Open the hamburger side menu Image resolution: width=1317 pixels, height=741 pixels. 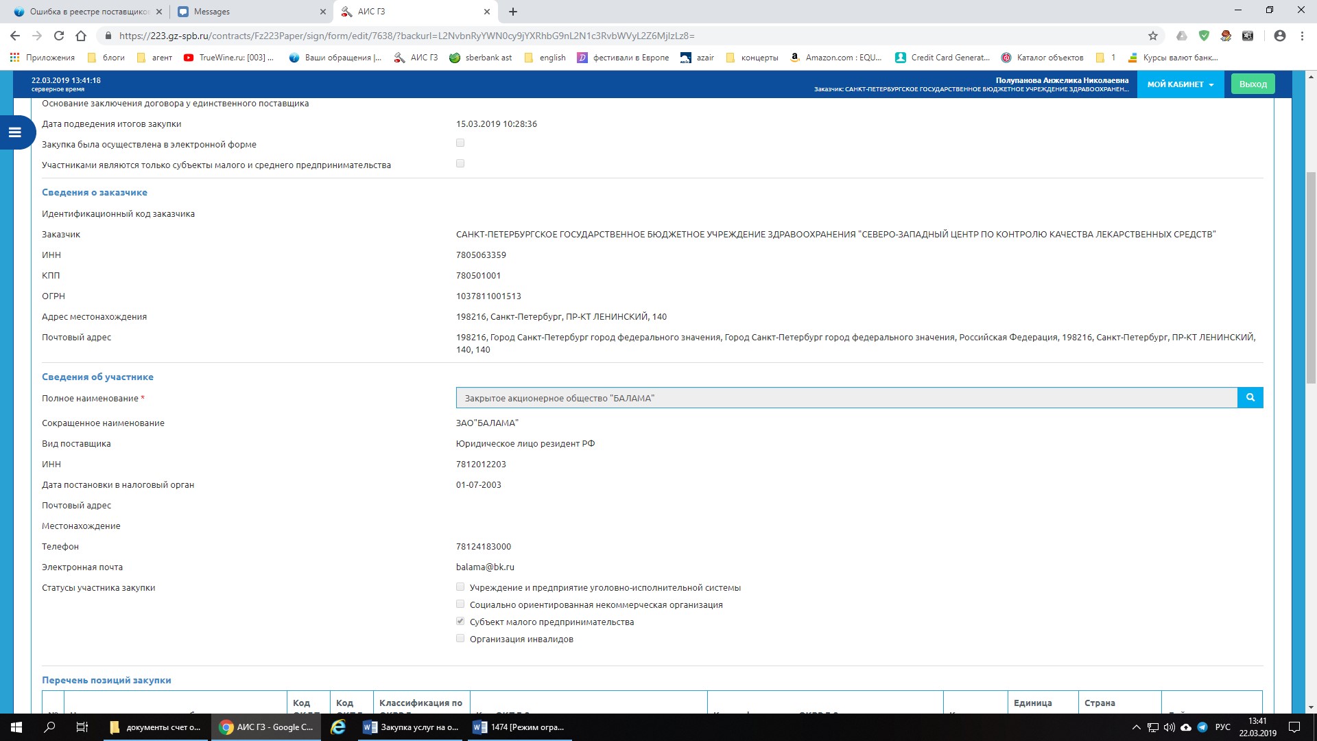[15, 132]
